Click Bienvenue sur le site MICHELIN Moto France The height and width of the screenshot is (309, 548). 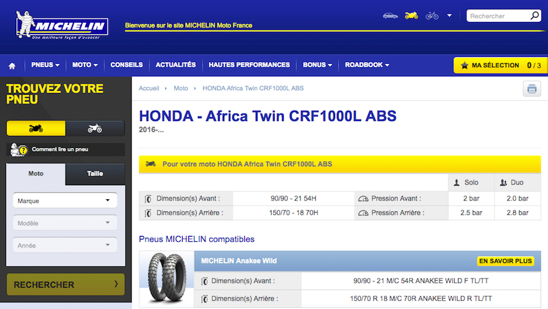[x=189, y=25]
